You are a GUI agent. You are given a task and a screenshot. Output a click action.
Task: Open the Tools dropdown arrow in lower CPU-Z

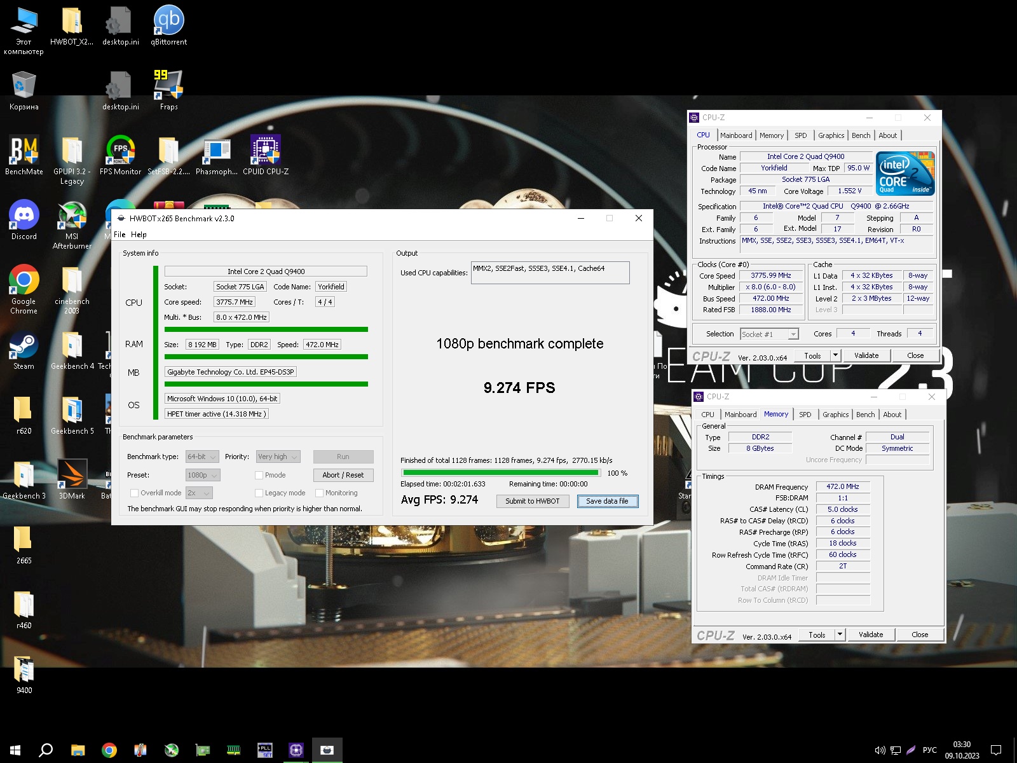coord(840,635)
